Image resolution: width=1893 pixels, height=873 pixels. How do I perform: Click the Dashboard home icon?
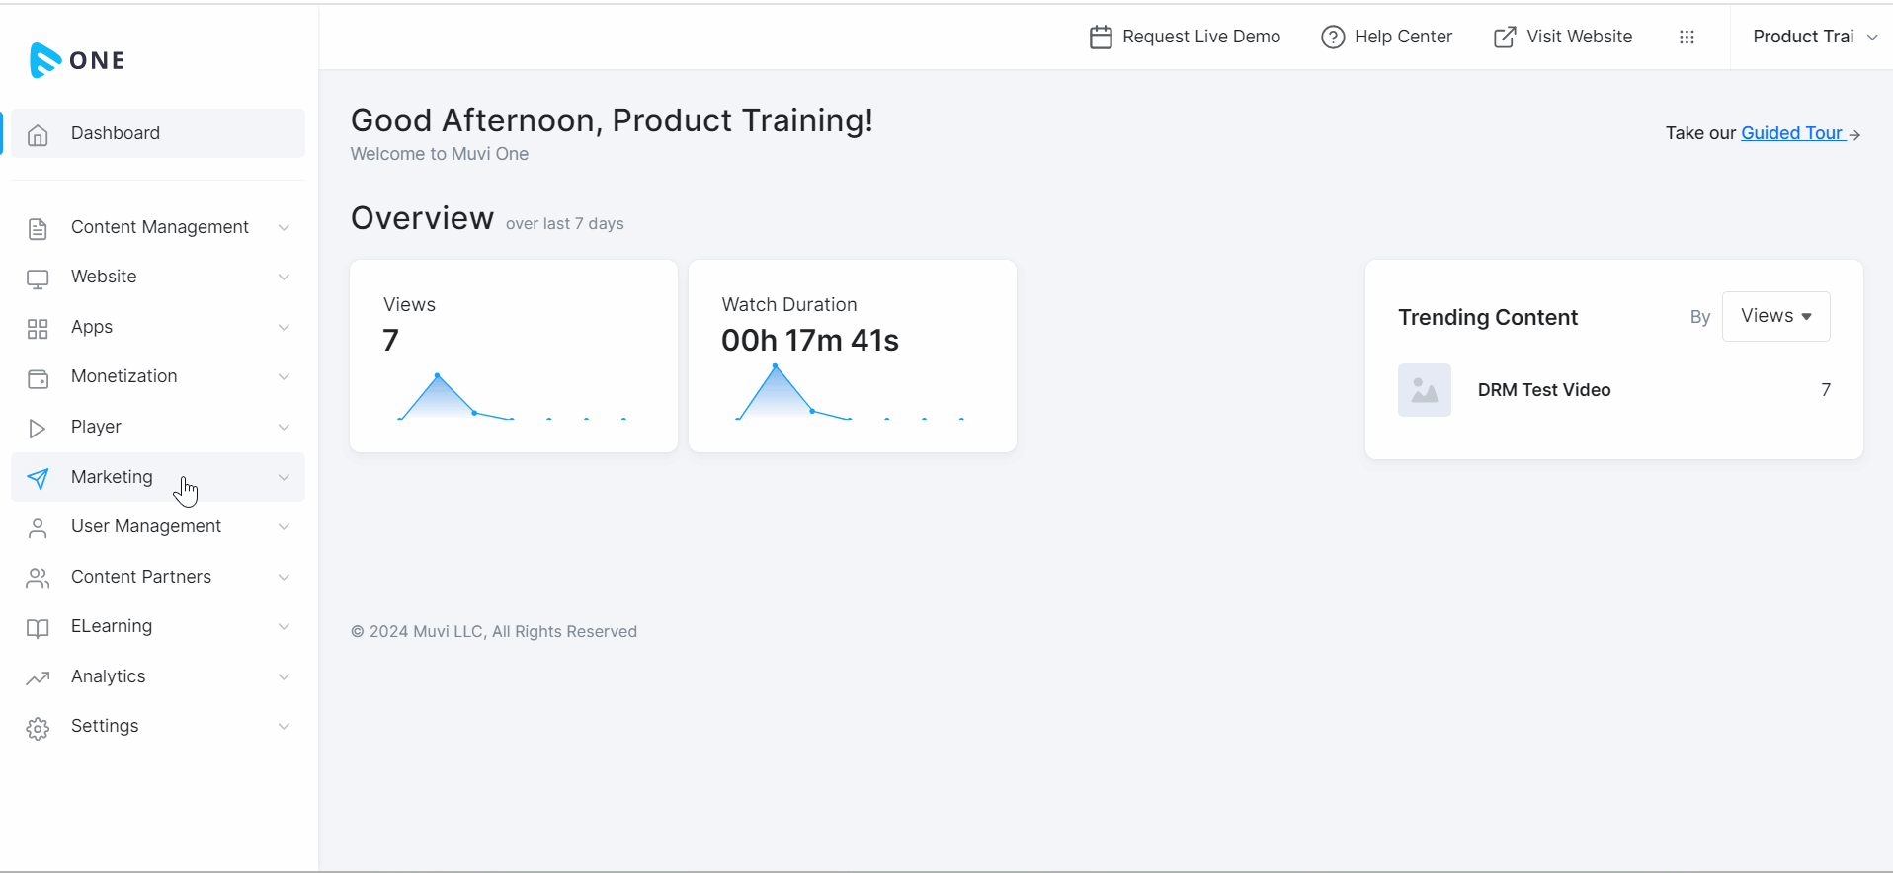pos(38,134)
